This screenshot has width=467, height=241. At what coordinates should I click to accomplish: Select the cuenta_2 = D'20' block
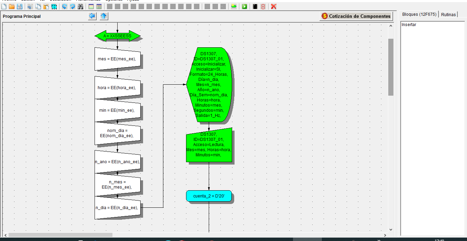[209, 196]
